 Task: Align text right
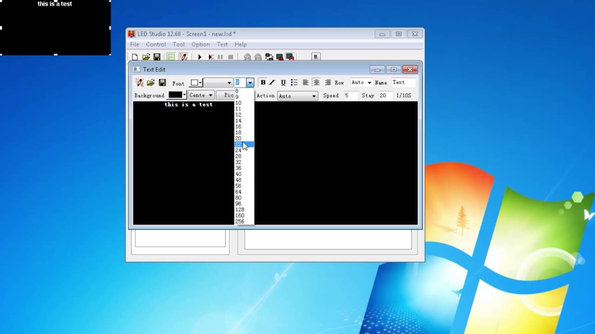(x=328, y=83)
